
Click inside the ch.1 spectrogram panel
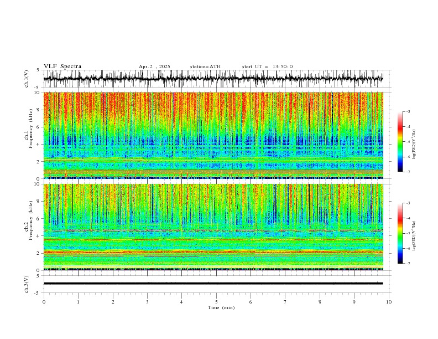[x=213, y=135]
